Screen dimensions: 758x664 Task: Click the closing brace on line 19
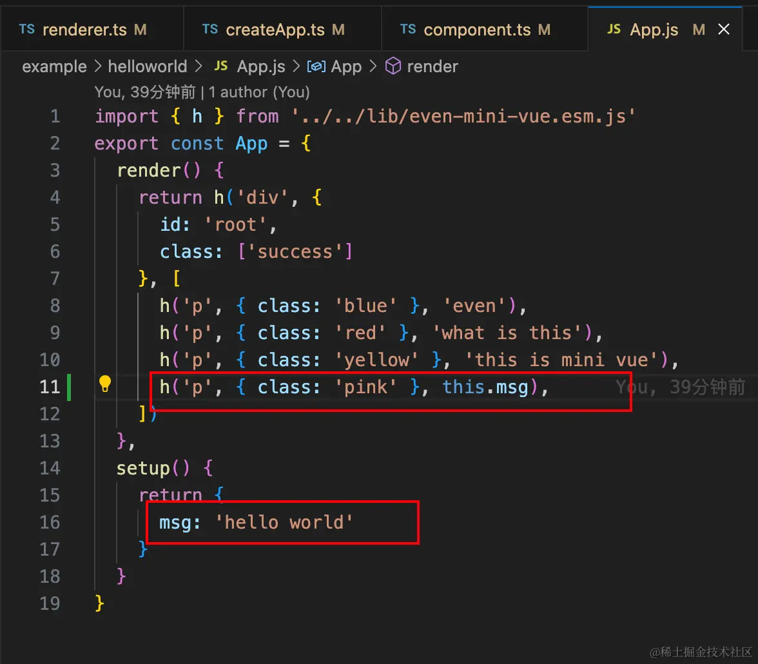[x=99, y=603]
